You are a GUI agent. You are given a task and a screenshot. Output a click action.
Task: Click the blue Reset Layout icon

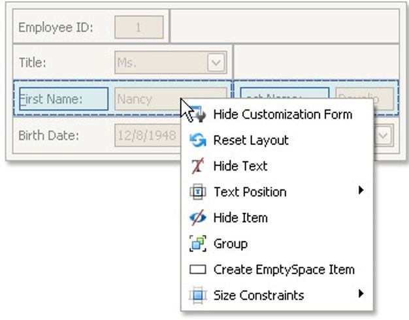point(197,140)
